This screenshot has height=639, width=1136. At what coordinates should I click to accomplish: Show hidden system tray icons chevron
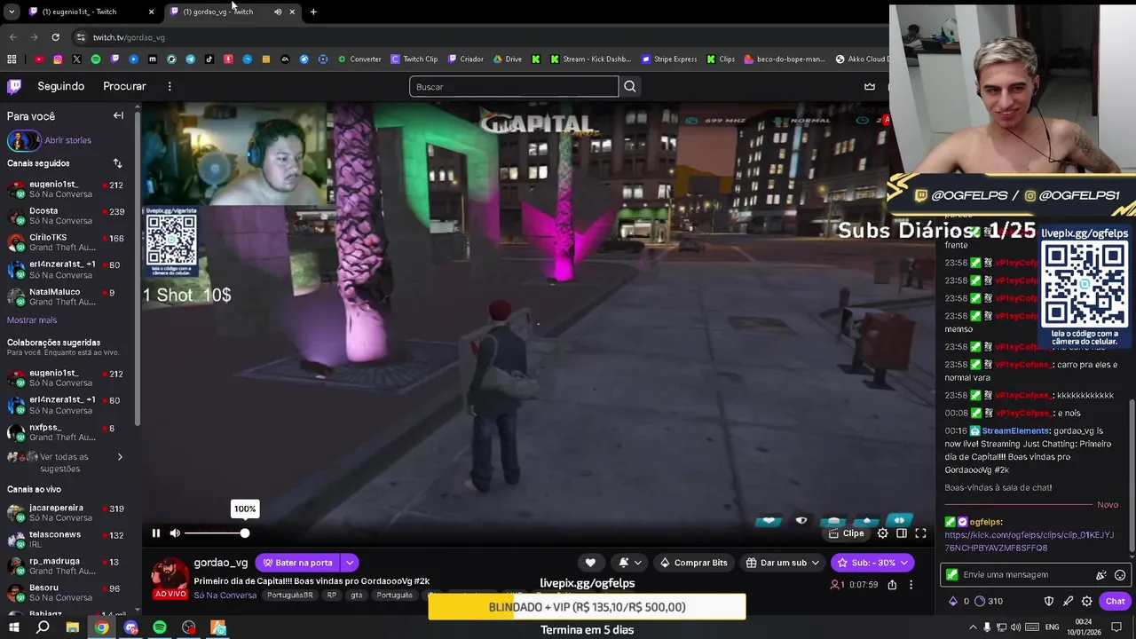(974, 627)
